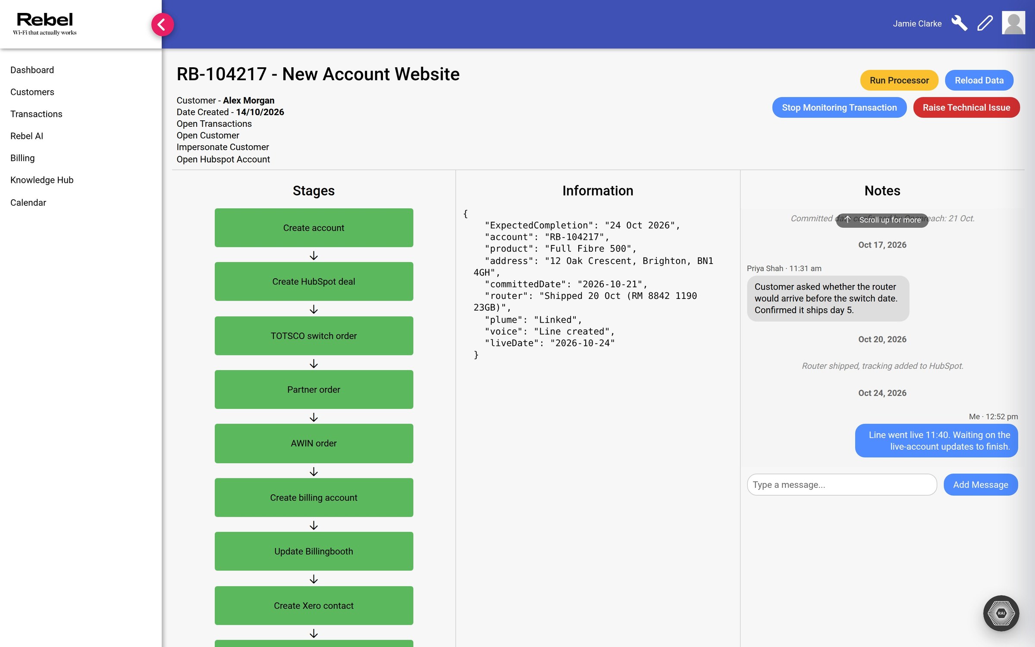The height and width of the screenshot is (647, 1035).
Task: Open the user avatar profile picture
Action: coord(1013,23)
